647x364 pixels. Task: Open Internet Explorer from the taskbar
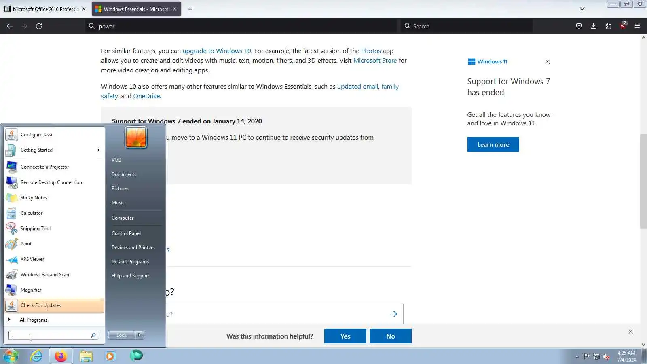coord(36,356)
